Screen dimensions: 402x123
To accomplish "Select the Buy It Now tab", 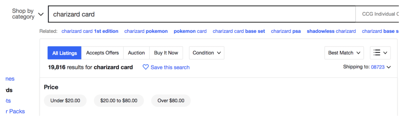I will point(166,53).
